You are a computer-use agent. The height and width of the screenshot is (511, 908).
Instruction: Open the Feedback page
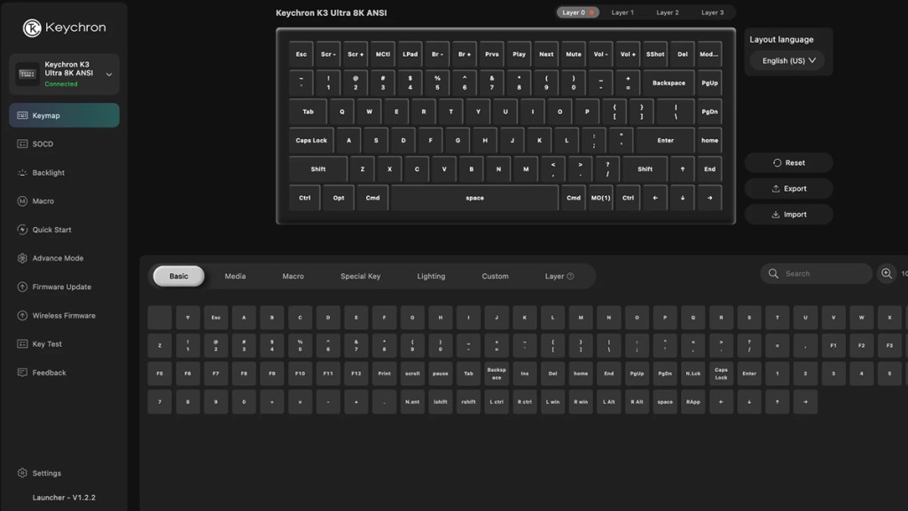coord(51,372)
